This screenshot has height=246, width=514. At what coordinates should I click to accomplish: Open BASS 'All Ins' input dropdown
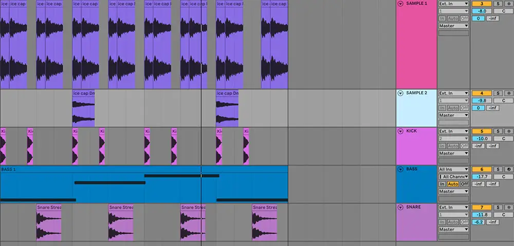click(453, 169)
